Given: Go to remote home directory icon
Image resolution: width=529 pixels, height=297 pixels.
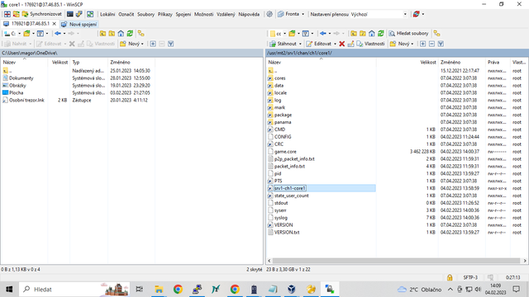Looking at the screenshot, I should 371,33.
